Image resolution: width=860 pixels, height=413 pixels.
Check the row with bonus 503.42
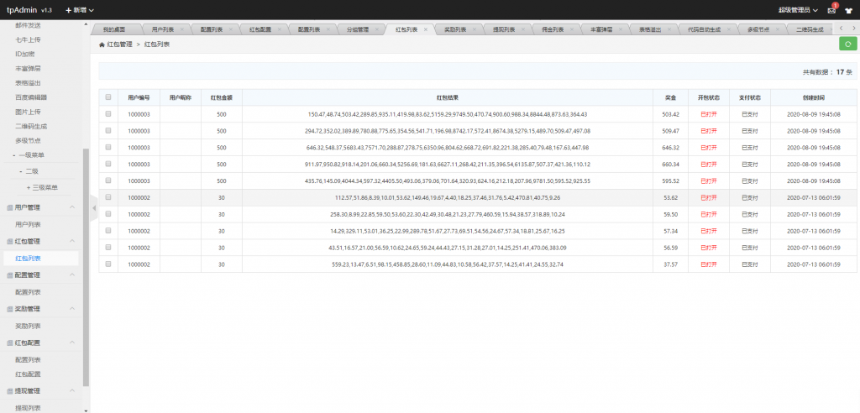pos(108,114)
